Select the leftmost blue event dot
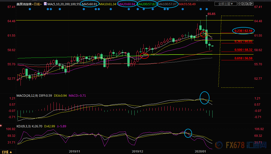The width and height of the screenshot is (271, 154). coord(30,9)
